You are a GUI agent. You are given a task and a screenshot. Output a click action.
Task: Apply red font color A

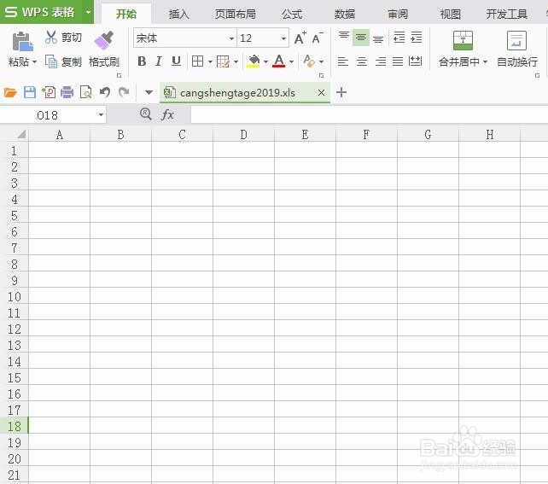(278, 61)
